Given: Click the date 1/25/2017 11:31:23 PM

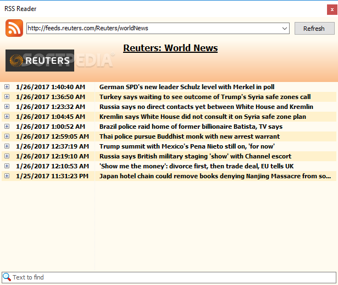Looking at the screenshot, I should point(52,176).
